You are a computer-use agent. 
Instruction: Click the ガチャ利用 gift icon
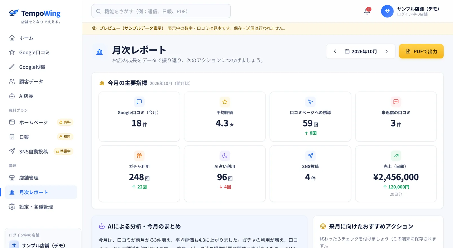click(139, 156)
